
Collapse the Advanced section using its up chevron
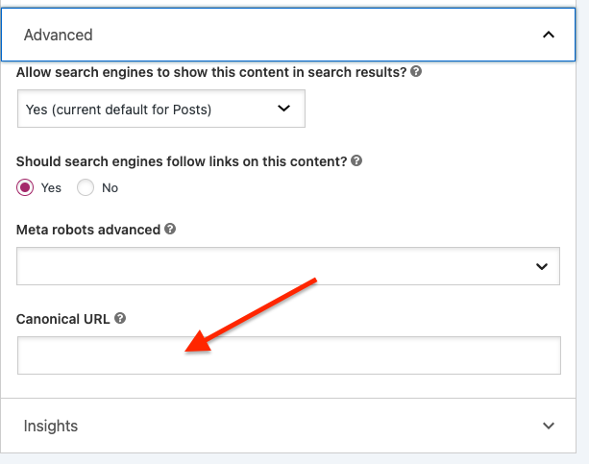(549, 35)
